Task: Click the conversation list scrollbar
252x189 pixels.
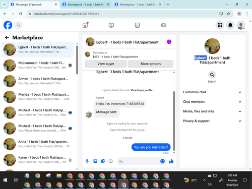Action: click(x=77, y=60)
